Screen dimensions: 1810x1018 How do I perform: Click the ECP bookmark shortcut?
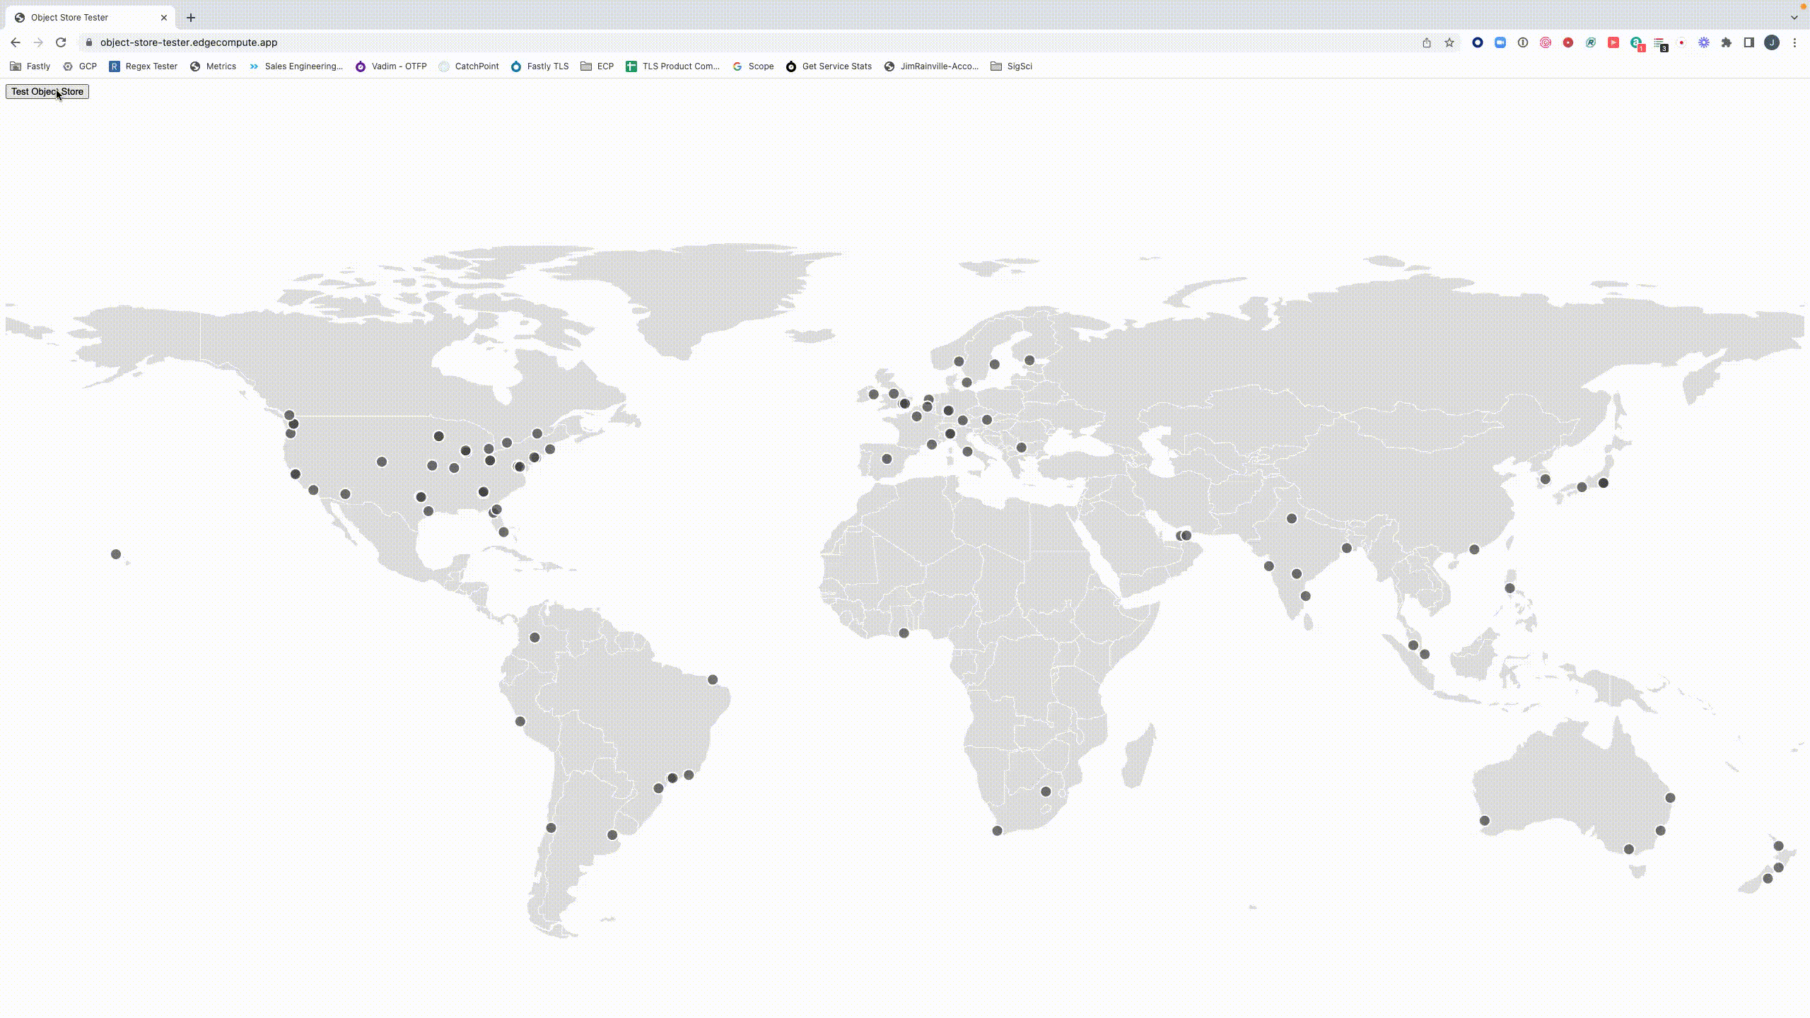[x=605, y=66]
